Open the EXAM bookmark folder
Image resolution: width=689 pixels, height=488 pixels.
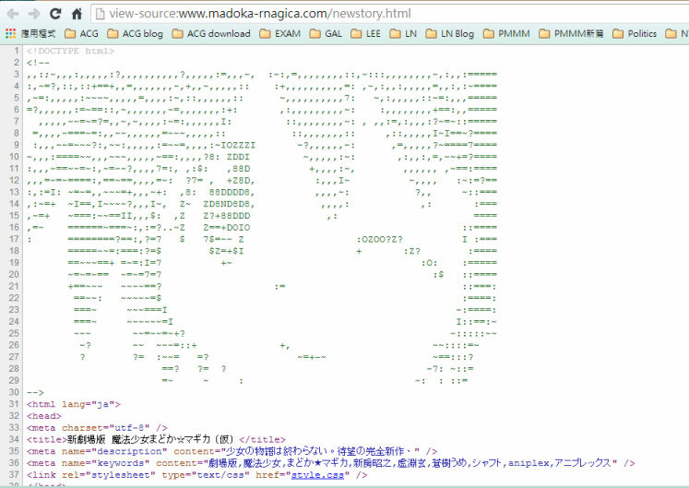tap(279, 34)
